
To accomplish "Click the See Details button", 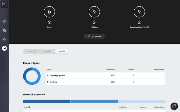I will coord(94,36).
